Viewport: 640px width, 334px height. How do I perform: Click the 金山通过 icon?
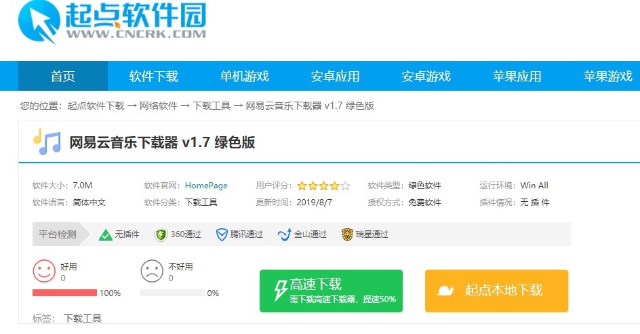pos(284,234)
